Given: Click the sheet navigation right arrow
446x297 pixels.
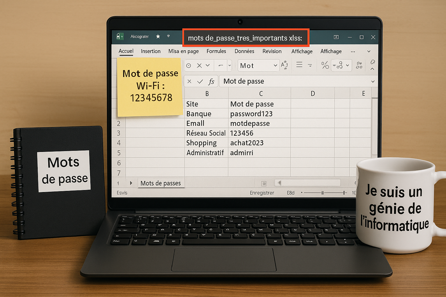Looking at the screenshot, I should point(131,183).
